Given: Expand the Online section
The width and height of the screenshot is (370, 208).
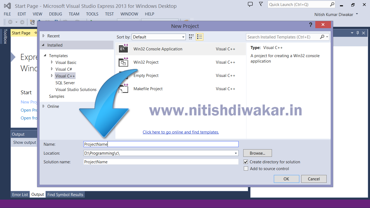Looking at the screenshot, I should [x=44, y=106].
